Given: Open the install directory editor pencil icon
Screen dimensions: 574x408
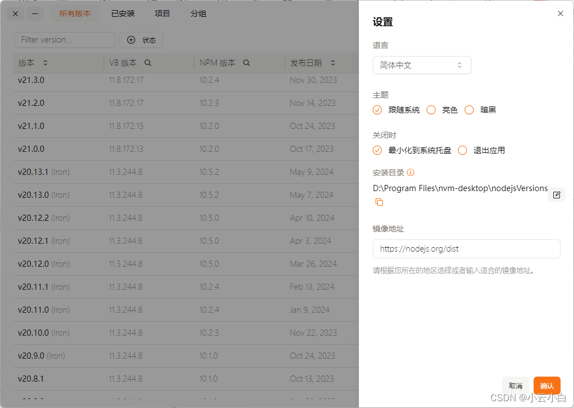Looking at the screenshot, I should tap(556, 194).
